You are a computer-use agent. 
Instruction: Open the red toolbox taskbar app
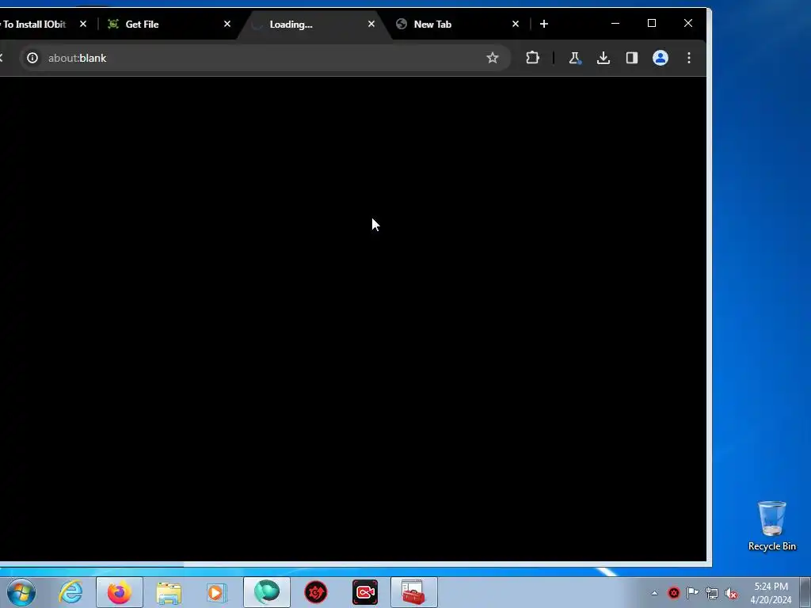click(x=413, y=592)
